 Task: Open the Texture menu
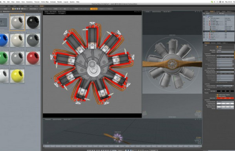click(x=37, y=2)
